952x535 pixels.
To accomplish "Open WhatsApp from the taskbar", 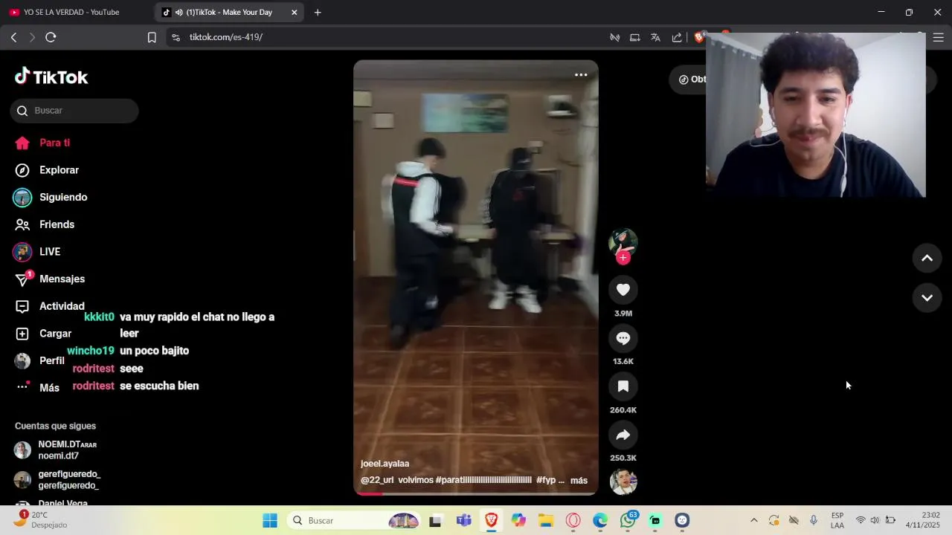I will (628, 520).
